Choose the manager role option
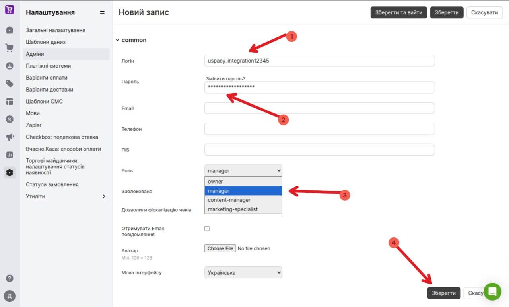 [243, 191]
